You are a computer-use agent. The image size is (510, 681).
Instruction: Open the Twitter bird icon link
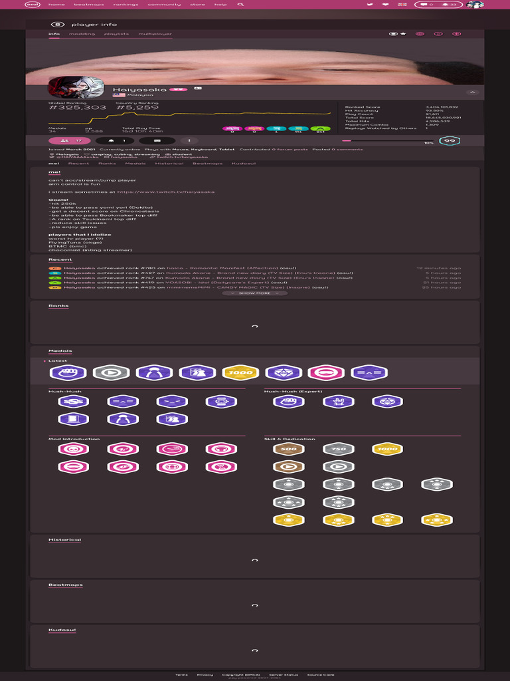pyautogui.click(x=369, y=5)
